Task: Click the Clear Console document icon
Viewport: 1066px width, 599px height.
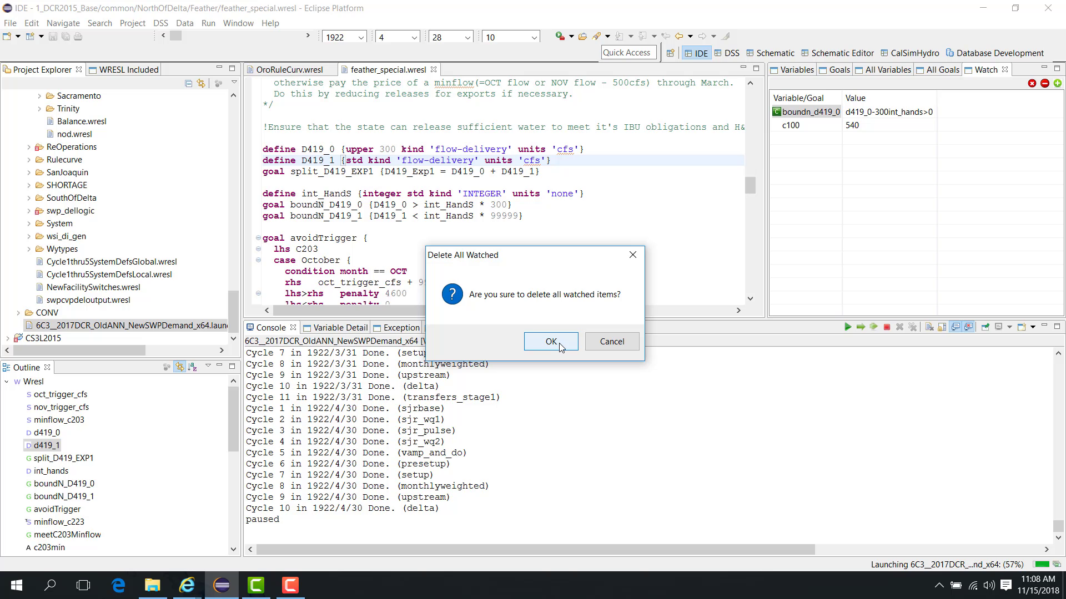Action: coord(929,327)
